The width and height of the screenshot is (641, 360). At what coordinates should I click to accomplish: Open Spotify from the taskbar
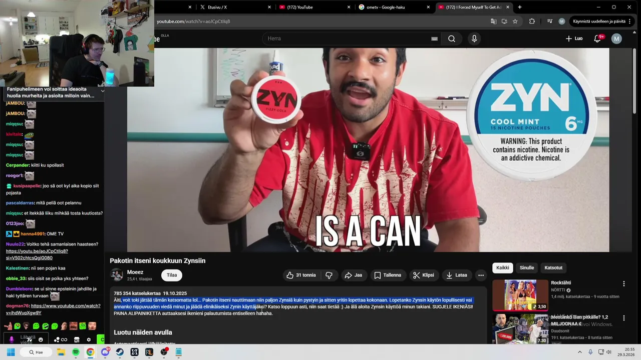[76, 352]
